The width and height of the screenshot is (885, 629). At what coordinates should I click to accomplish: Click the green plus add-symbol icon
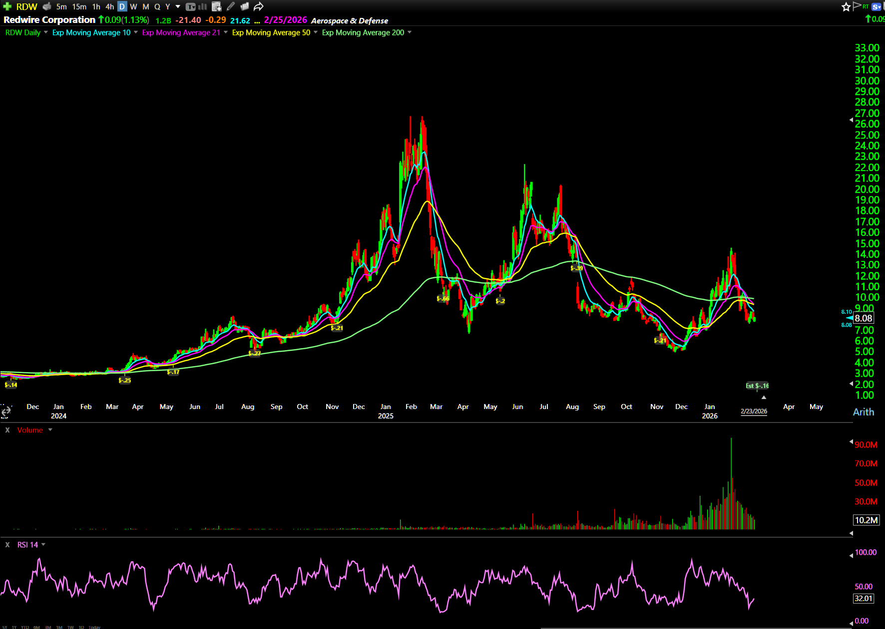tap(7, 6)
